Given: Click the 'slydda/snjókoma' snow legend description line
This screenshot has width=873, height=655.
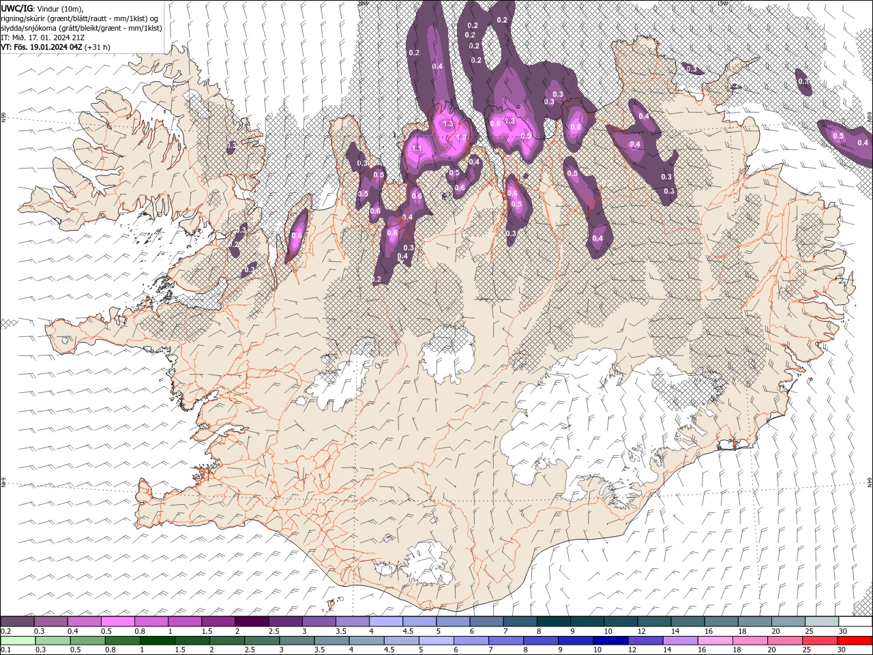Looking at the screenshot, I should [81, 28].
